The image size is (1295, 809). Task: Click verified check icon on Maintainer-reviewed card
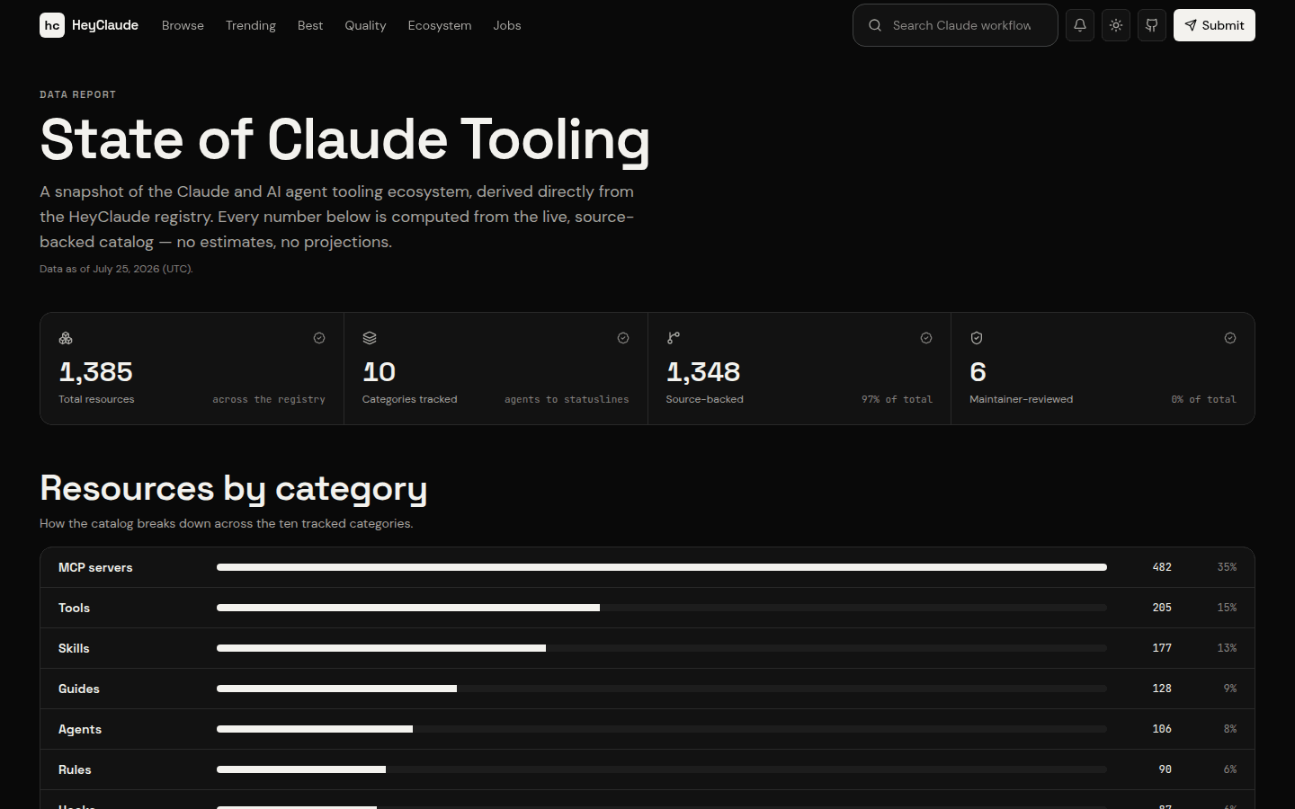tap(1230, 338)
